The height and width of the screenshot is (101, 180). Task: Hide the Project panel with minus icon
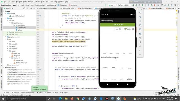tap(34, 8)
